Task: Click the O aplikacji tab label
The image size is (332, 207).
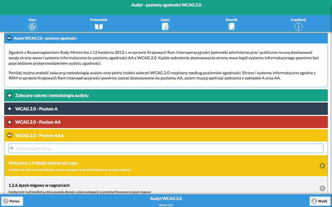Action: point(299,20)
